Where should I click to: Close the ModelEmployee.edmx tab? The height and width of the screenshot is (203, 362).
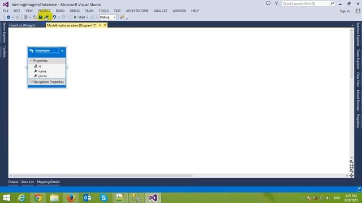click(105, 25)
